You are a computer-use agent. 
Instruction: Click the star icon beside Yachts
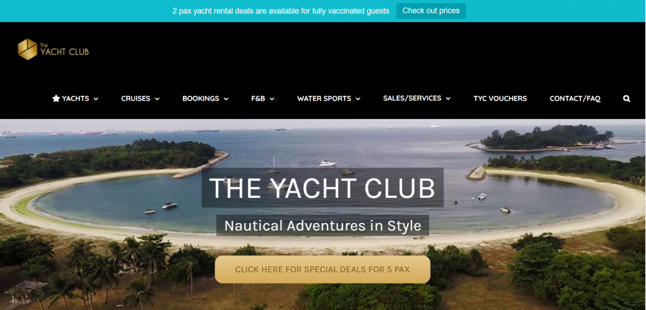(x=56, y=98)
